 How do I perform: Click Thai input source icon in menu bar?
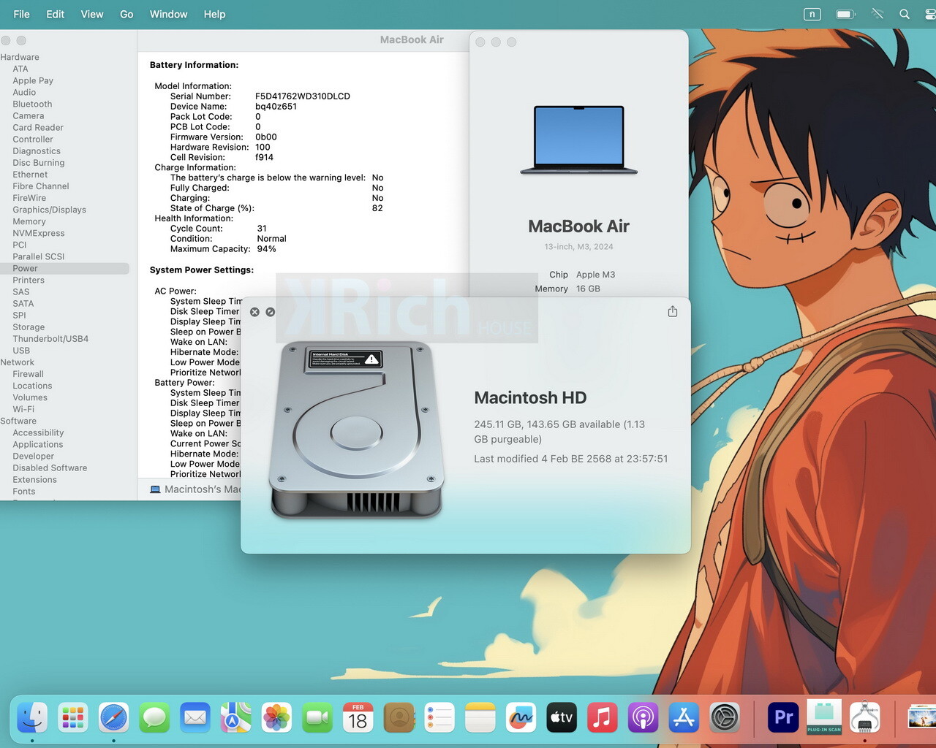tap(812, 14)
